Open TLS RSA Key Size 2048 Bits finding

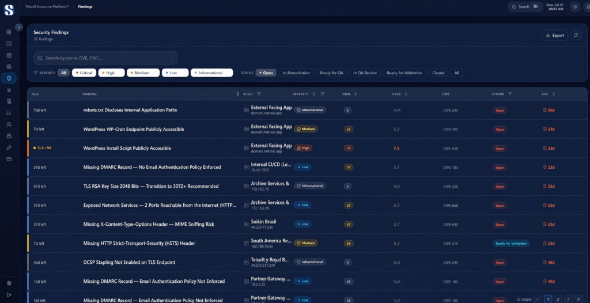(151, 186)
